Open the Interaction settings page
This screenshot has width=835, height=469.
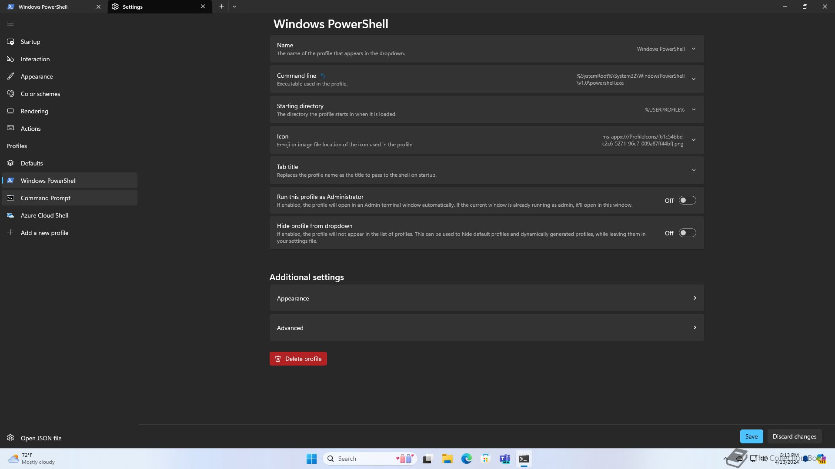point(70,59)
